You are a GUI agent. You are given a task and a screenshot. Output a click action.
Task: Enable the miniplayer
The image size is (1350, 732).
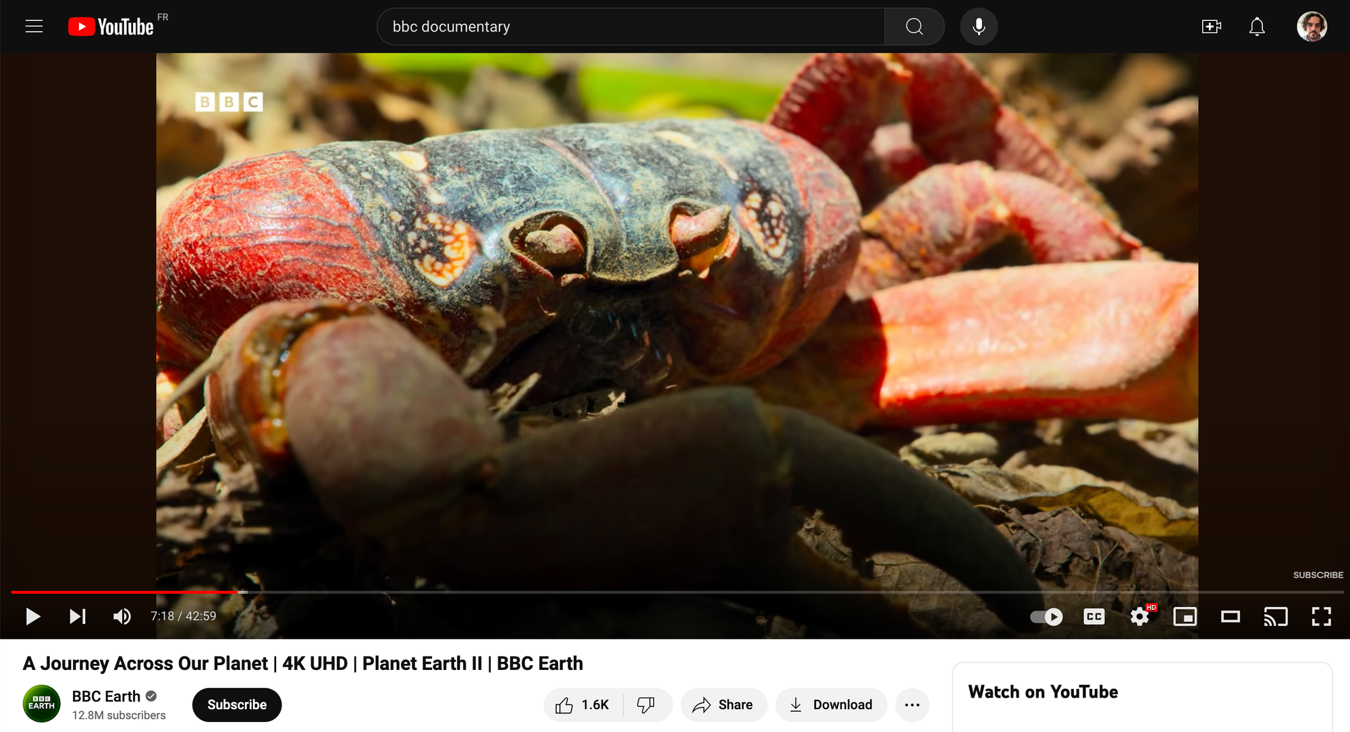(1185, 616)
